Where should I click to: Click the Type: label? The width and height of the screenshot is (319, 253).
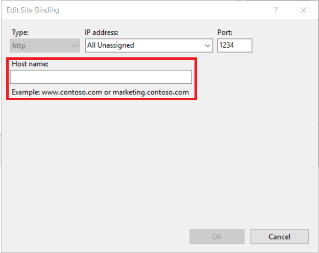tap(20, 33)
